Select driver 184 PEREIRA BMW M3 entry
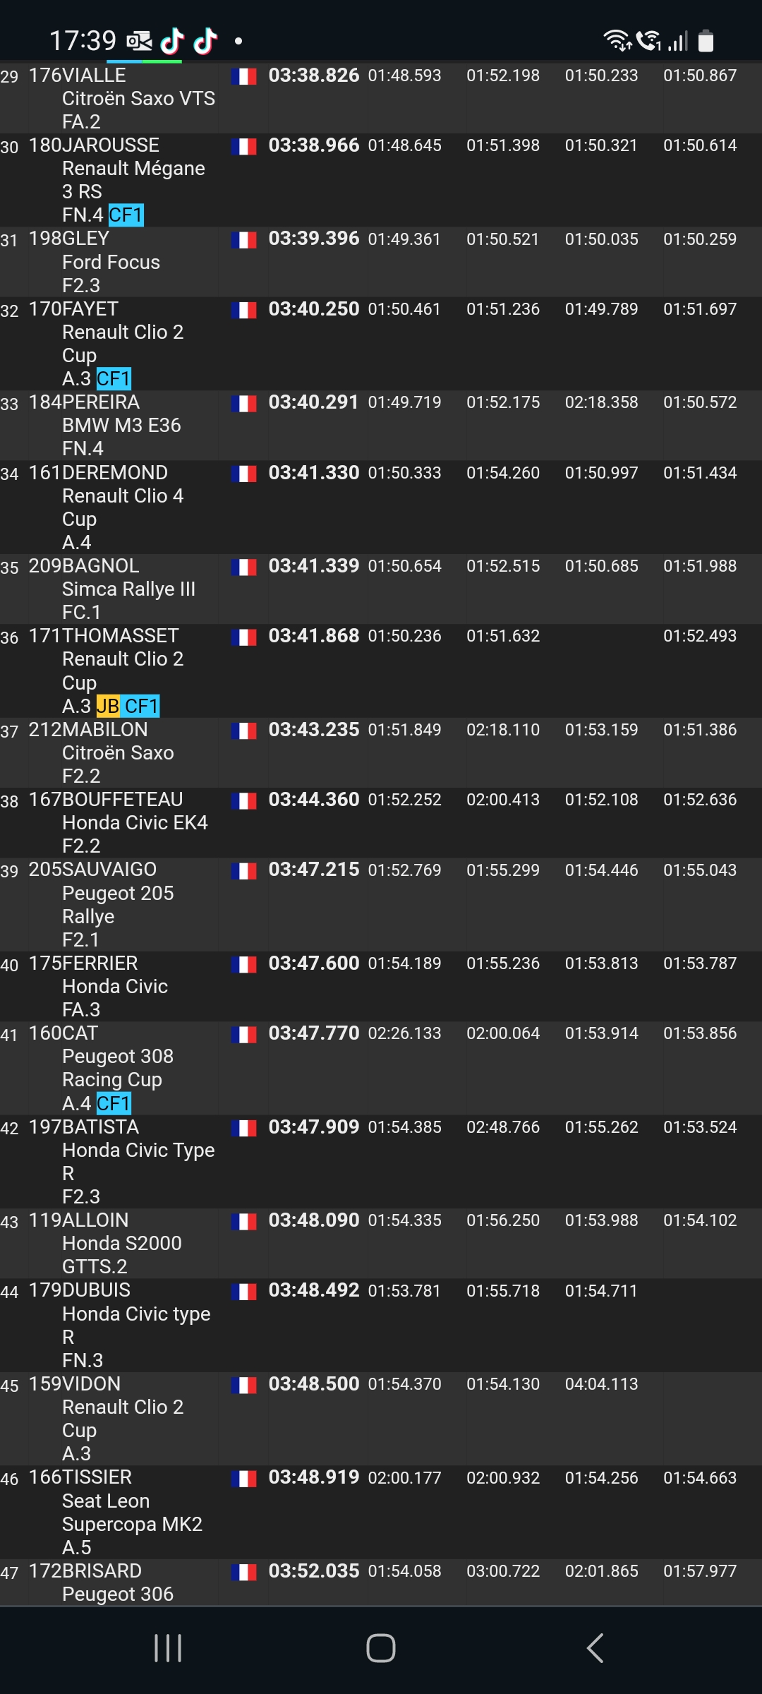The height and width of the screenshot is (1694, 762). click(x=381, y=425)
